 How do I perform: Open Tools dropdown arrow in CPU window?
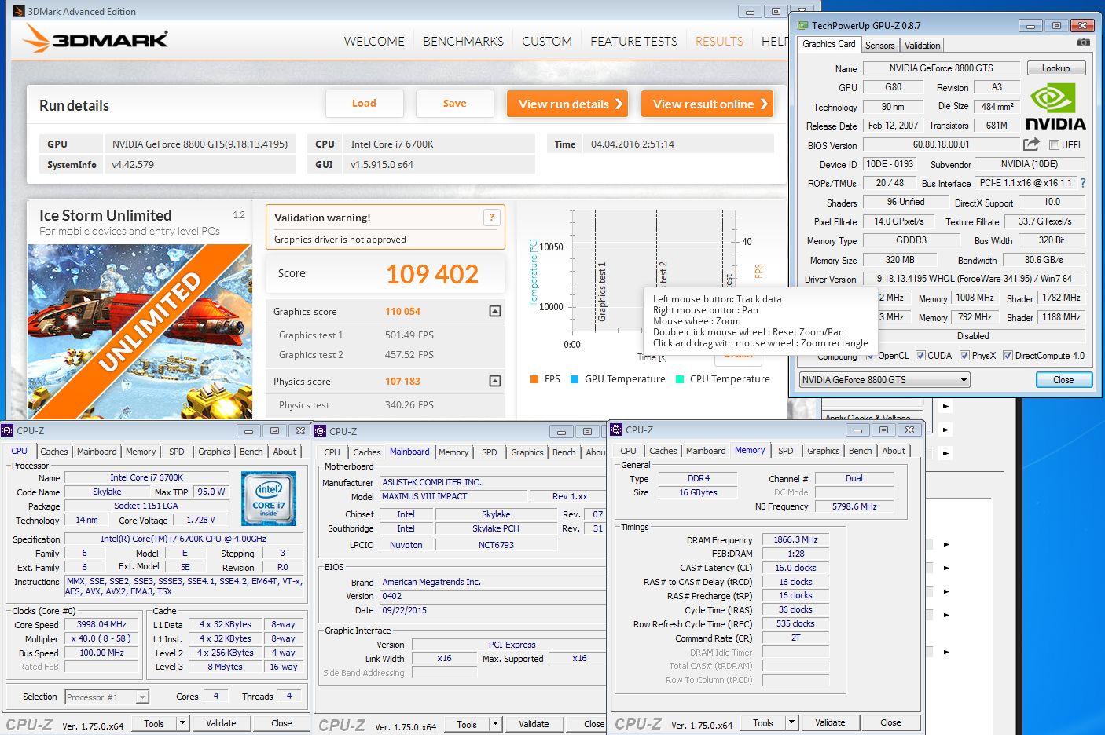click(182, 723)
